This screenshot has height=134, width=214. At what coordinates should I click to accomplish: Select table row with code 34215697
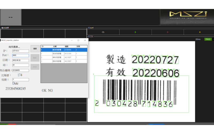point(64,57)
